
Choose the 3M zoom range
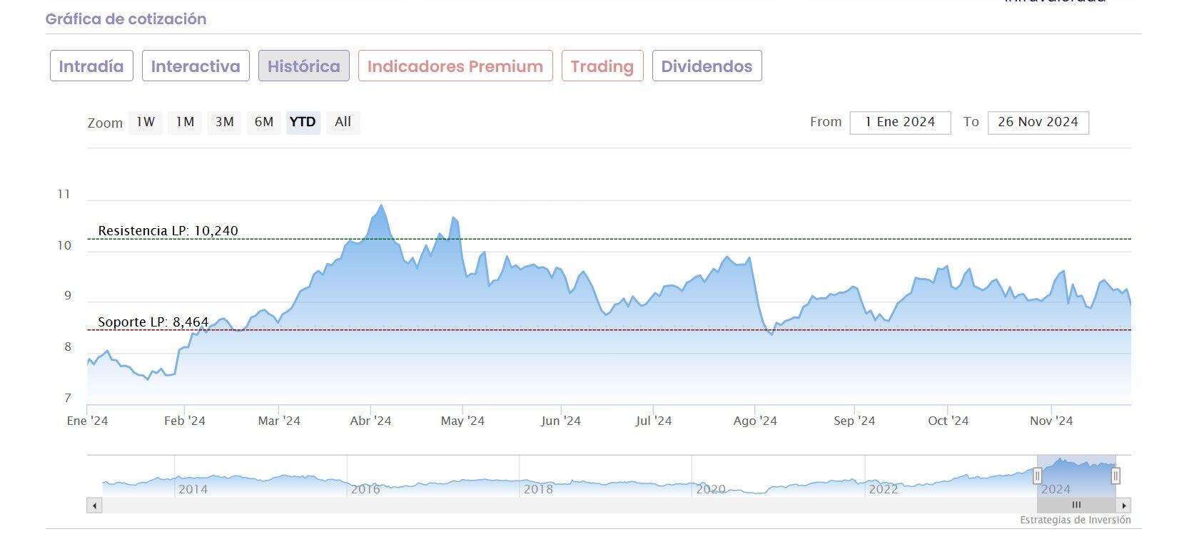[x=225, y=122]
